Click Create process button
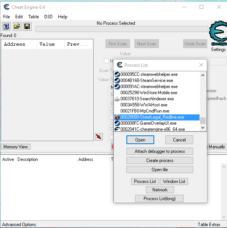 (160, 161)
